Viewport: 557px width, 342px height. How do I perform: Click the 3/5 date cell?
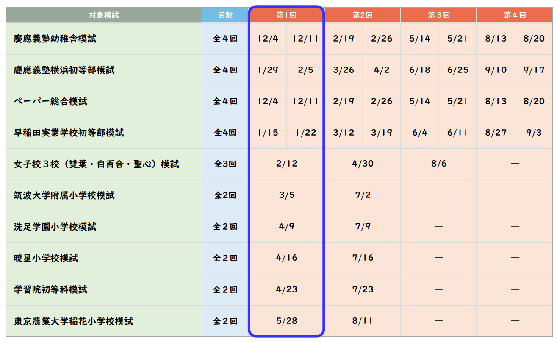pos(287,195)
